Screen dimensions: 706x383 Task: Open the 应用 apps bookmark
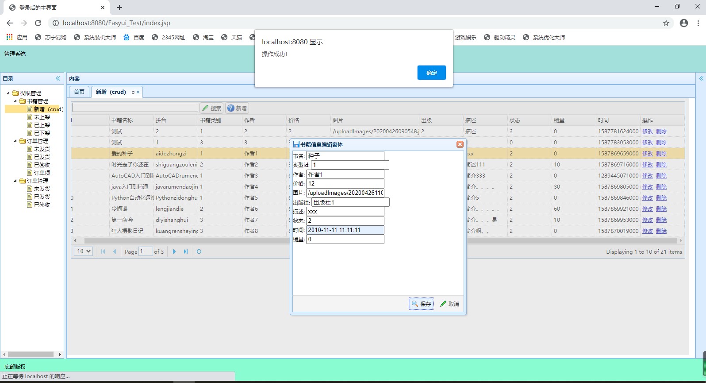pyautogui.click(x=17, y=38)
